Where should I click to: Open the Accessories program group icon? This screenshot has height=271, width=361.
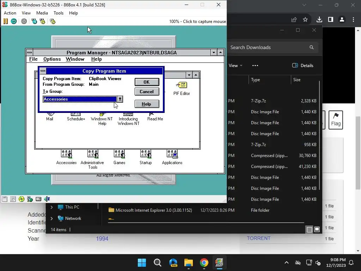tap(66, 157)
